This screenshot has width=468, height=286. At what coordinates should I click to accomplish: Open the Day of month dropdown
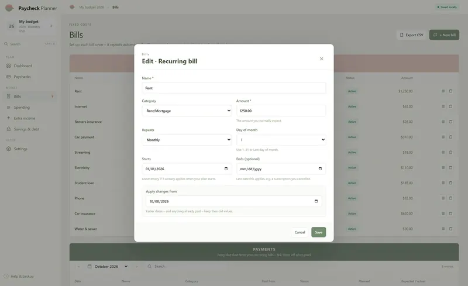pyautogui.click(x=281, y=140)
